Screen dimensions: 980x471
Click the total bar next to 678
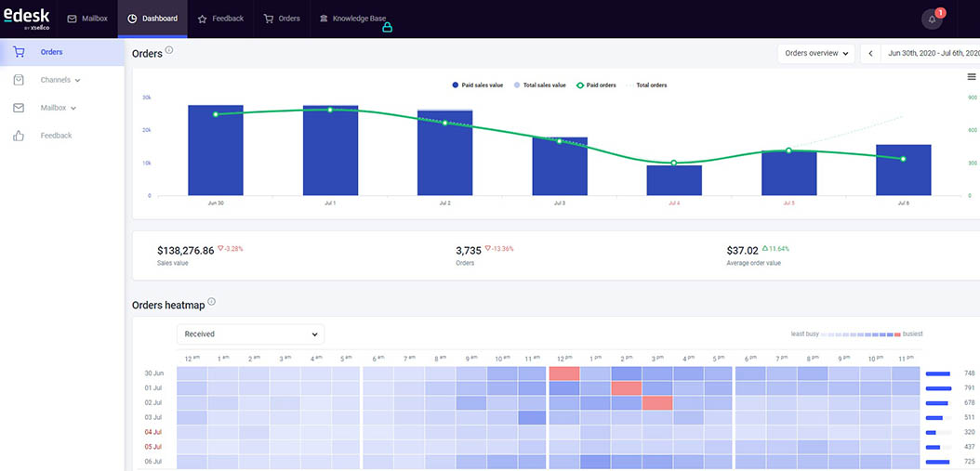pyautogui.click(x=937, y=403)
